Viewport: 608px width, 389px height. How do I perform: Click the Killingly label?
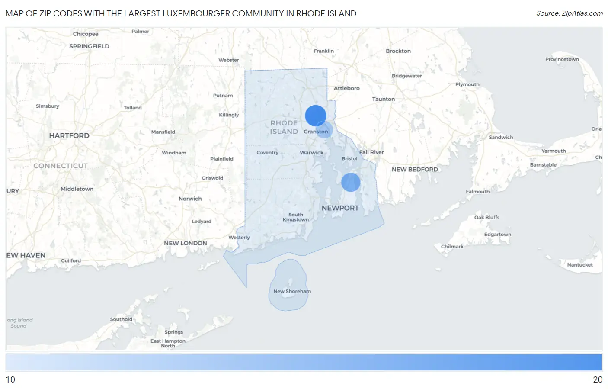[x=229, y=115]
